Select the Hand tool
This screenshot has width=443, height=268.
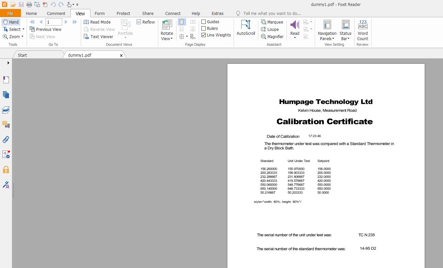point(11,22)
